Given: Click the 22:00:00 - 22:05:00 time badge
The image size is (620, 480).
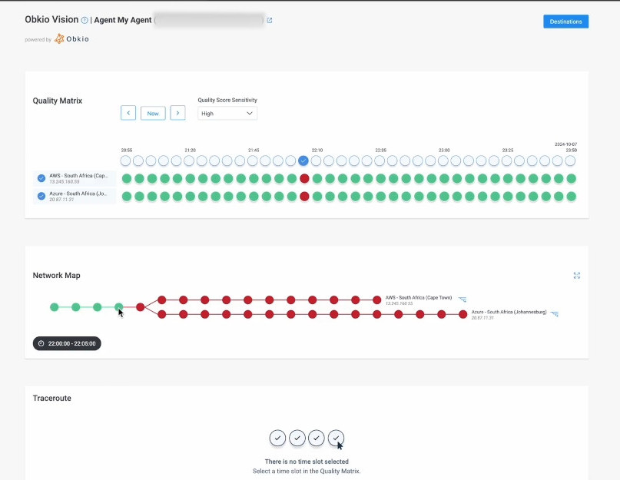Looking at the screenshot, I should [68, 343].
